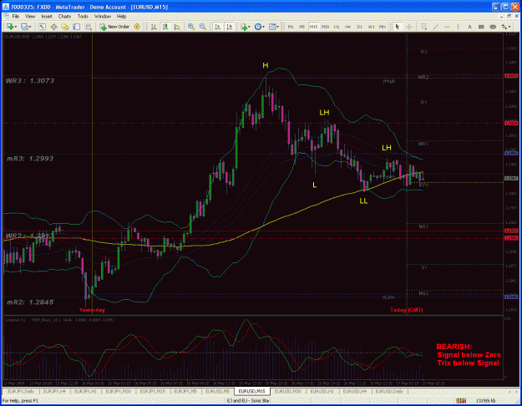Switch to the EURUSD,H1 chart tab

[322, 391]
